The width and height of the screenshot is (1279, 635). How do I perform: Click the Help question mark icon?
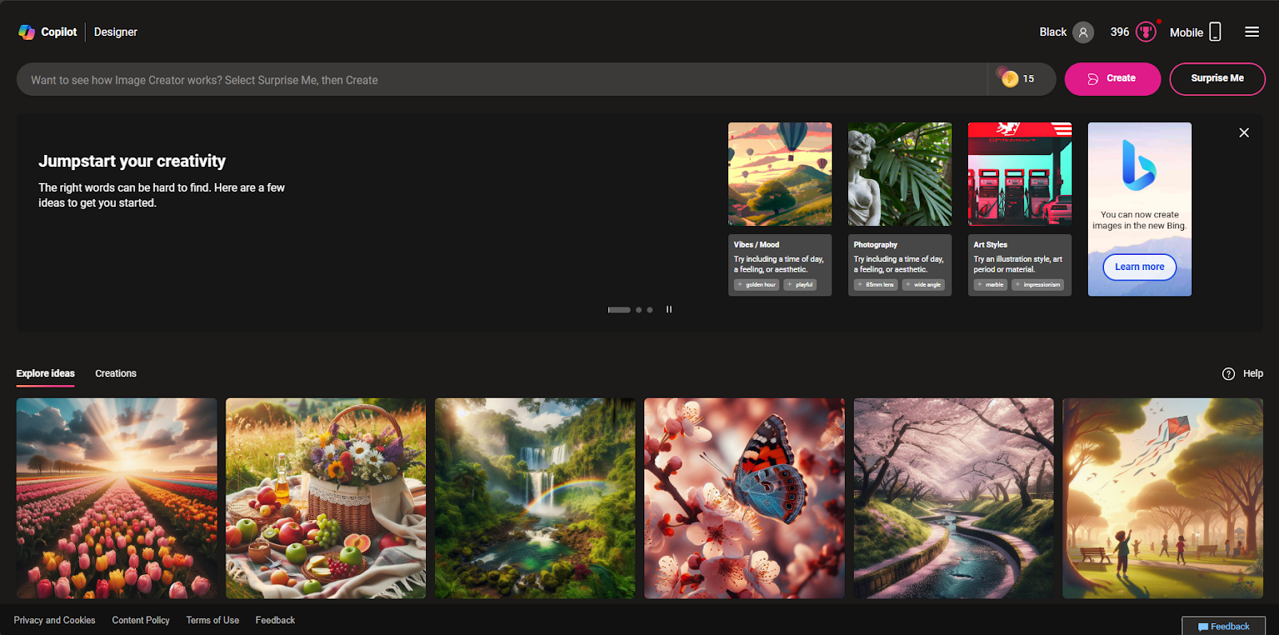pyautogui.click(x=1229, y=374)
